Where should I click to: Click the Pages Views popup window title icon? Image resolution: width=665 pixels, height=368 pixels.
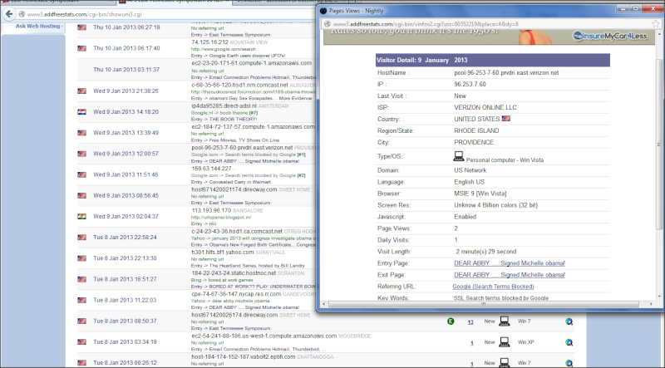coord(323,11)
